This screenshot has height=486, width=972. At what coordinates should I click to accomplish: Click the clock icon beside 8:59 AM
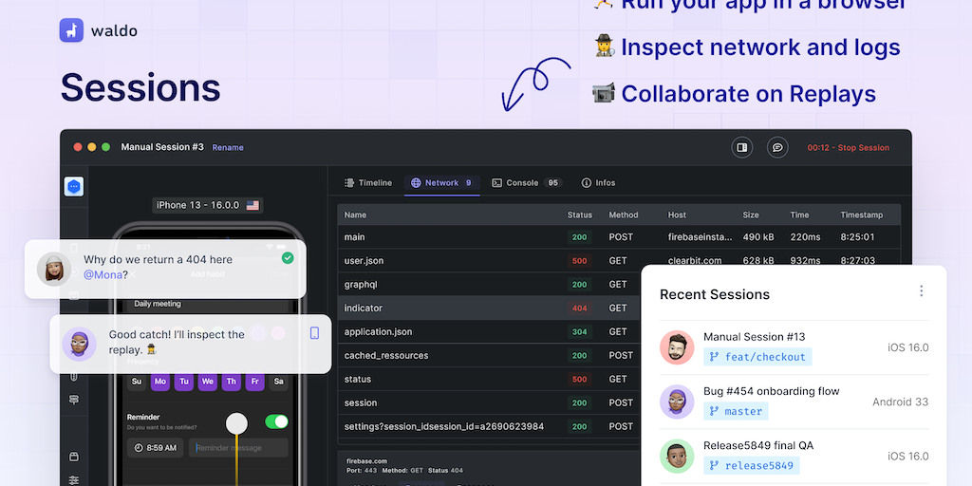pos(139,448)
